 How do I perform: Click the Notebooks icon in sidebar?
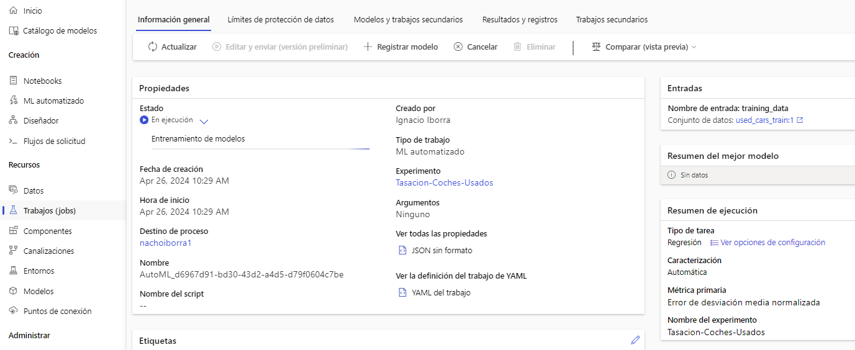click(x=14, y=81)
